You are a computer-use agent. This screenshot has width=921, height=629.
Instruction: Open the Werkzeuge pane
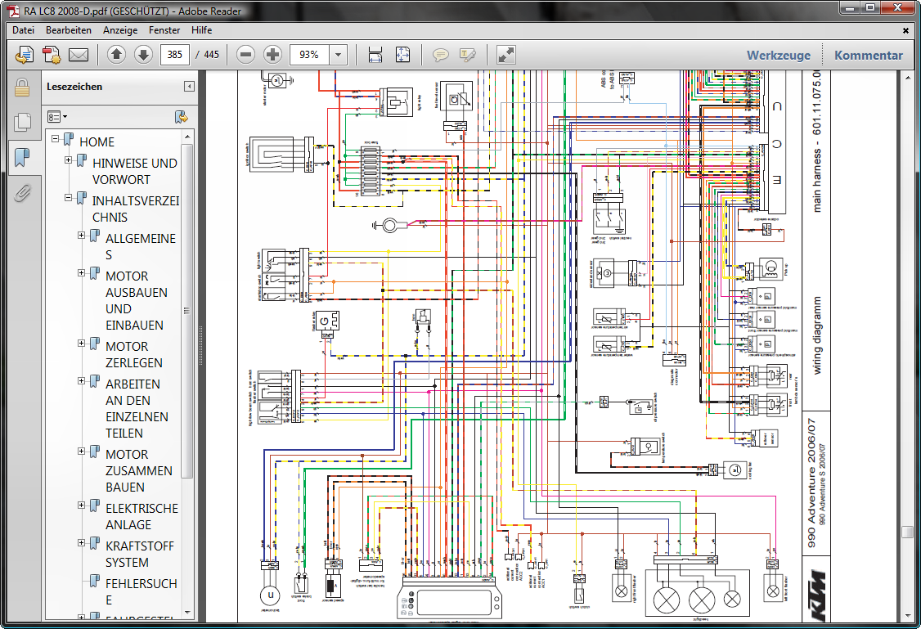(x=778, y=56)
